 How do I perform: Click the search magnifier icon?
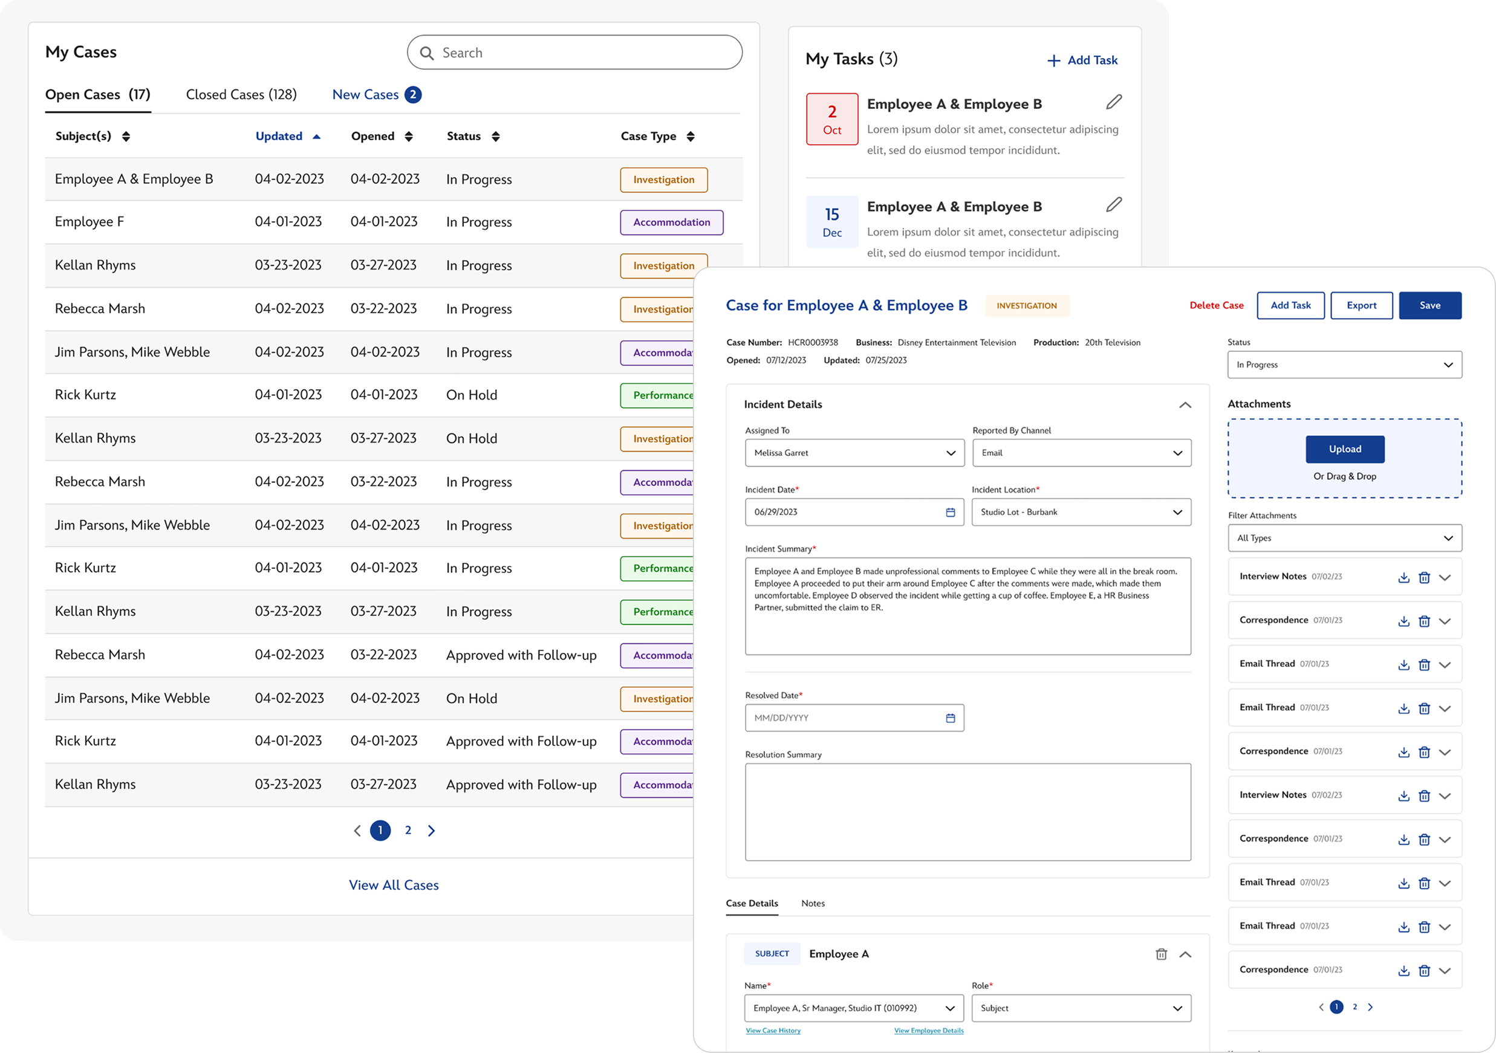point(427,53)
